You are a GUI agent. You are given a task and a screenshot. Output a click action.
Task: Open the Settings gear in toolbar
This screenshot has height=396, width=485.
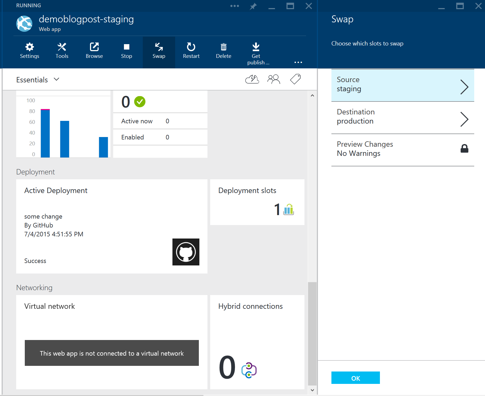30,51
